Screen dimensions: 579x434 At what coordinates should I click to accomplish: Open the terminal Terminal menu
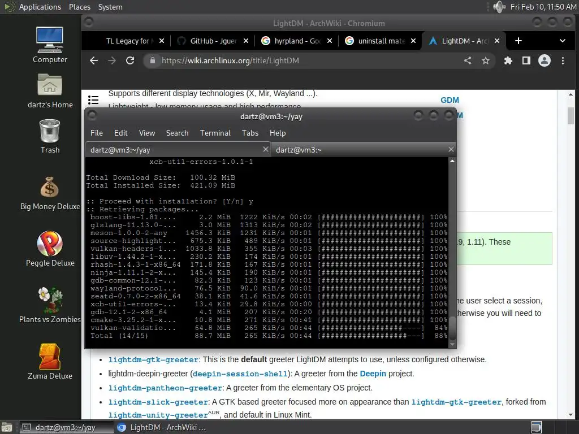[215, 133]
